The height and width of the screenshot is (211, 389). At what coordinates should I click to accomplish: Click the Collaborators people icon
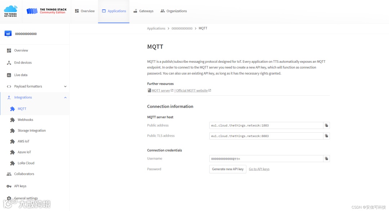[9, 174]
